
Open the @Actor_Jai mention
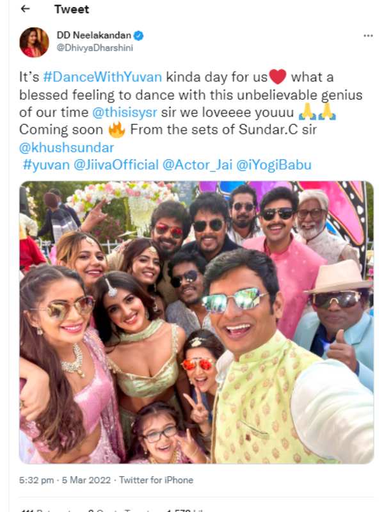[x=197, y=165]
